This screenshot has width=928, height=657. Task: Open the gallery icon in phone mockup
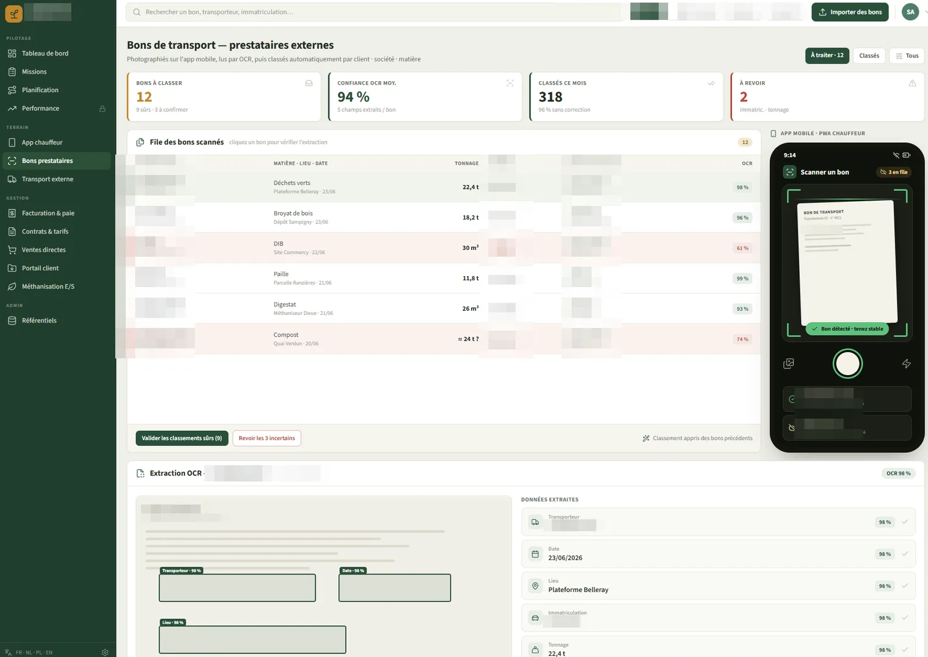tap(788, 364)
